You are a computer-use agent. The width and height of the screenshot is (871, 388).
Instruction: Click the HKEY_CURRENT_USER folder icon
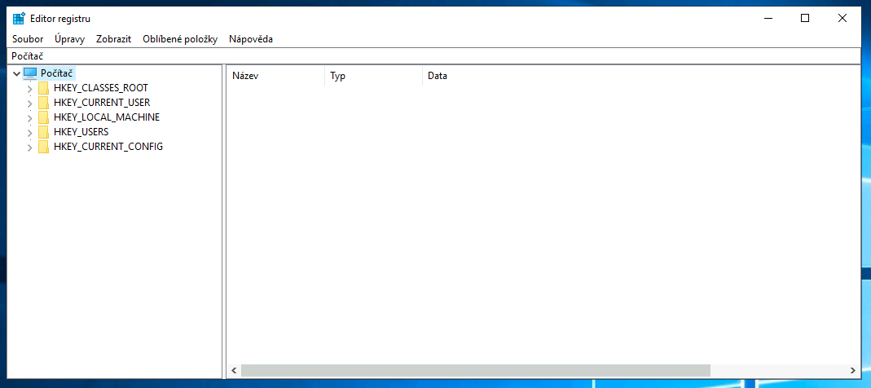[43, 103]
